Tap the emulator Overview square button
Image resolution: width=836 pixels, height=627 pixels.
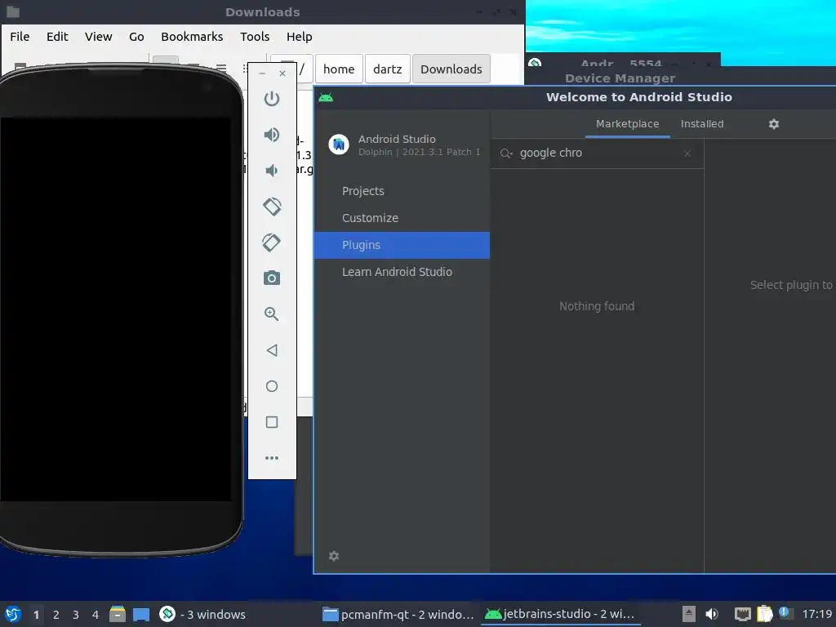click(x=271, y=422)
